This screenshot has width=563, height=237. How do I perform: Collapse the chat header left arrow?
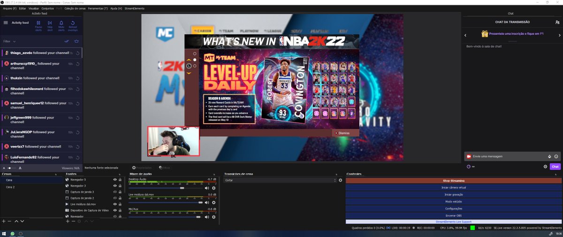(x=465, y=35)
